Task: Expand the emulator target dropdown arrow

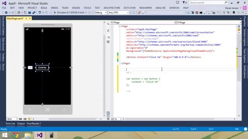Action: [x=86, y=12]
